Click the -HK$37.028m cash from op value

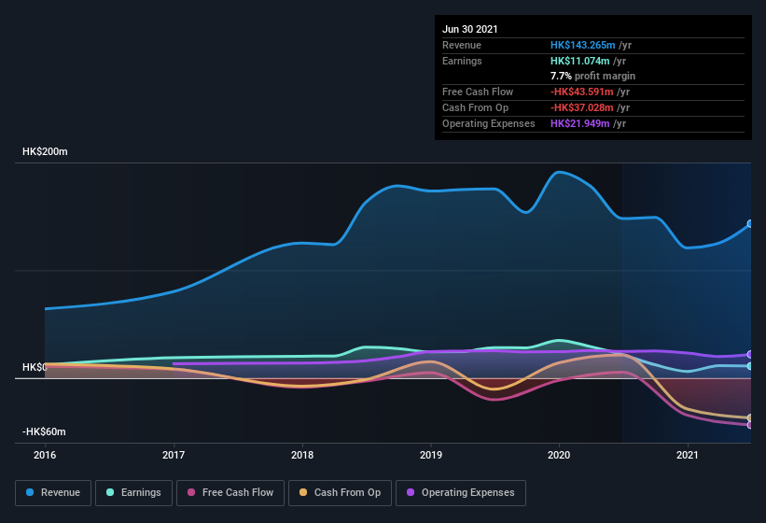(x=582, y=107)
